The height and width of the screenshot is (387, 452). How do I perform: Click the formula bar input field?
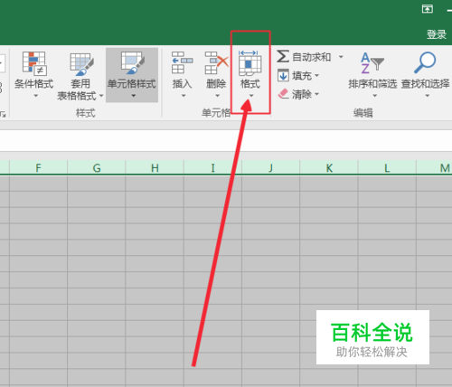(x=226, y=140)
